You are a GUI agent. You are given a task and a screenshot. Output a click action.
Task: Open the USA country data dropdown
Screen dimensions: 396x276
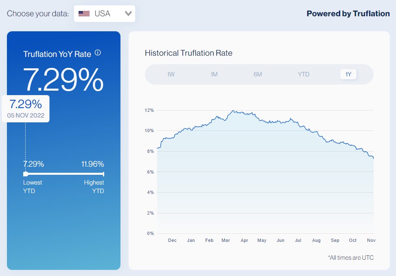[x=105, y=14]
